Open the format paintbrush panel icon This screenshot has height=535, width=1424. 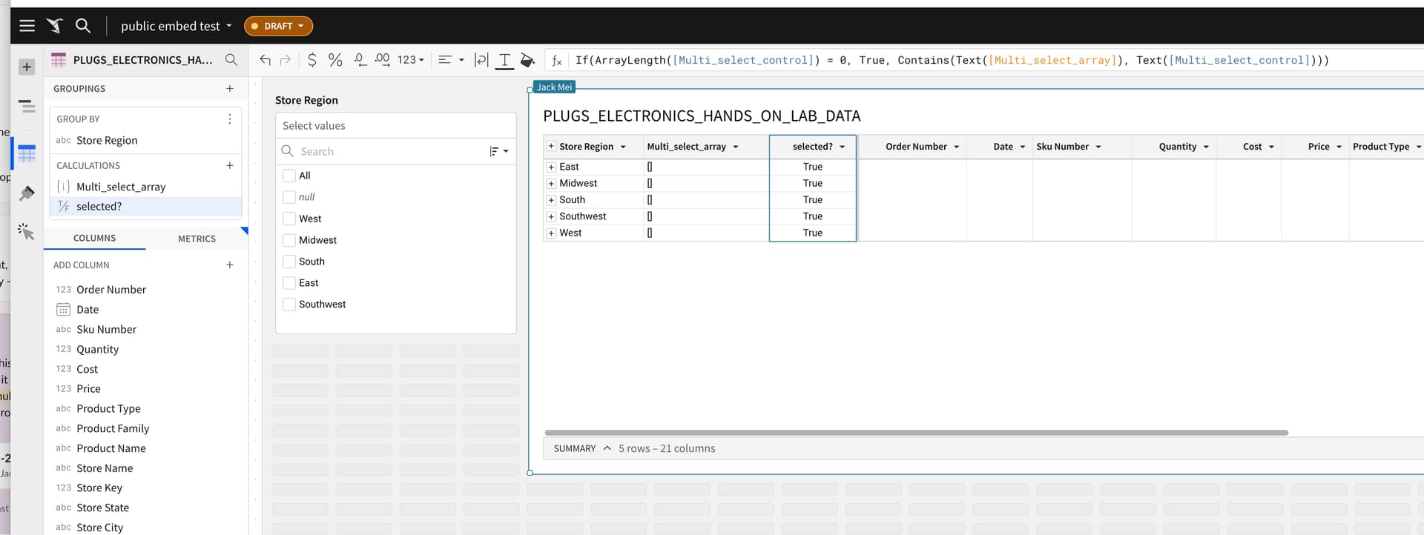(x=27, y=193)
